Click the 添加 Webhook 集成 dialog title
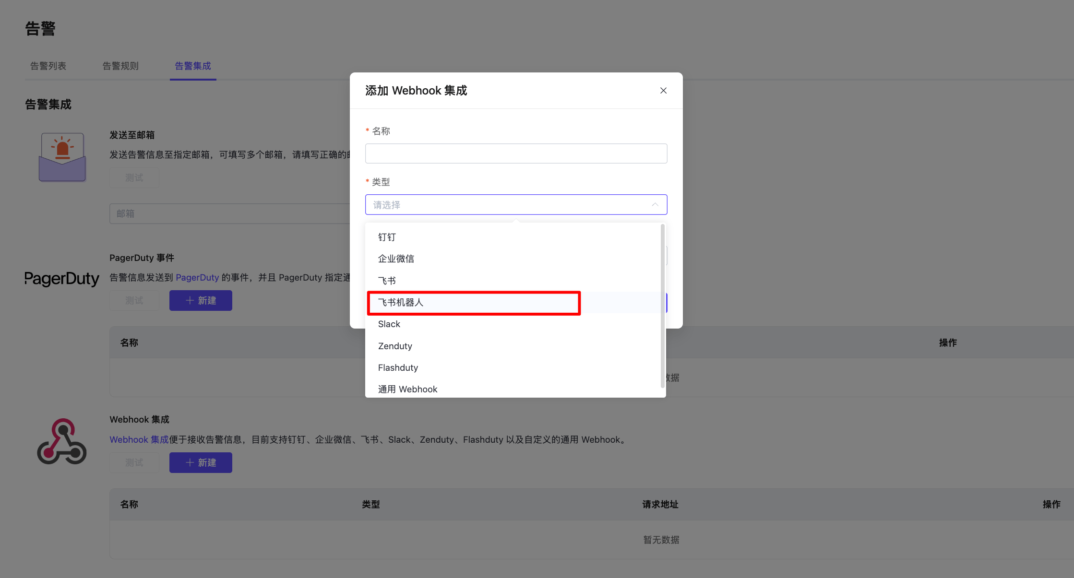1074x578 pixels. 416,91
